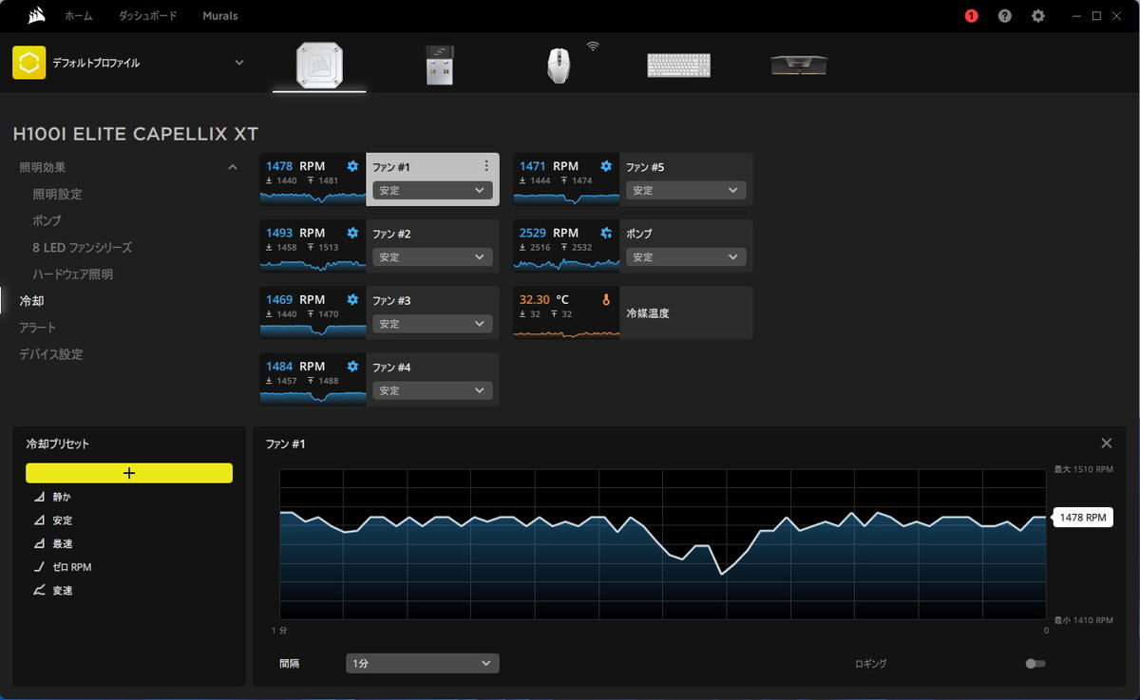Select 照明設定 in the sidebar
Image resolution: width=1140 pixels, height=700 pixels.
[x=57, y=194]
